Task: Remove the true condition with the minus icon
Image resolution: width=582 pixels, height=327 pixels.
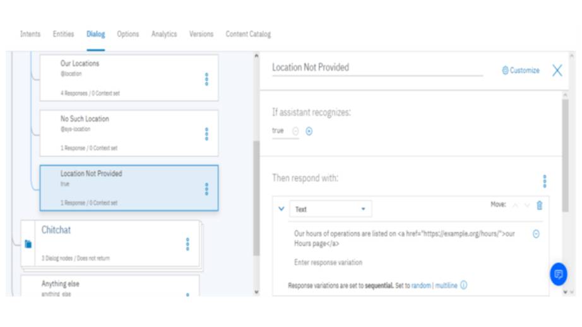Action: [x=295, y=131]
